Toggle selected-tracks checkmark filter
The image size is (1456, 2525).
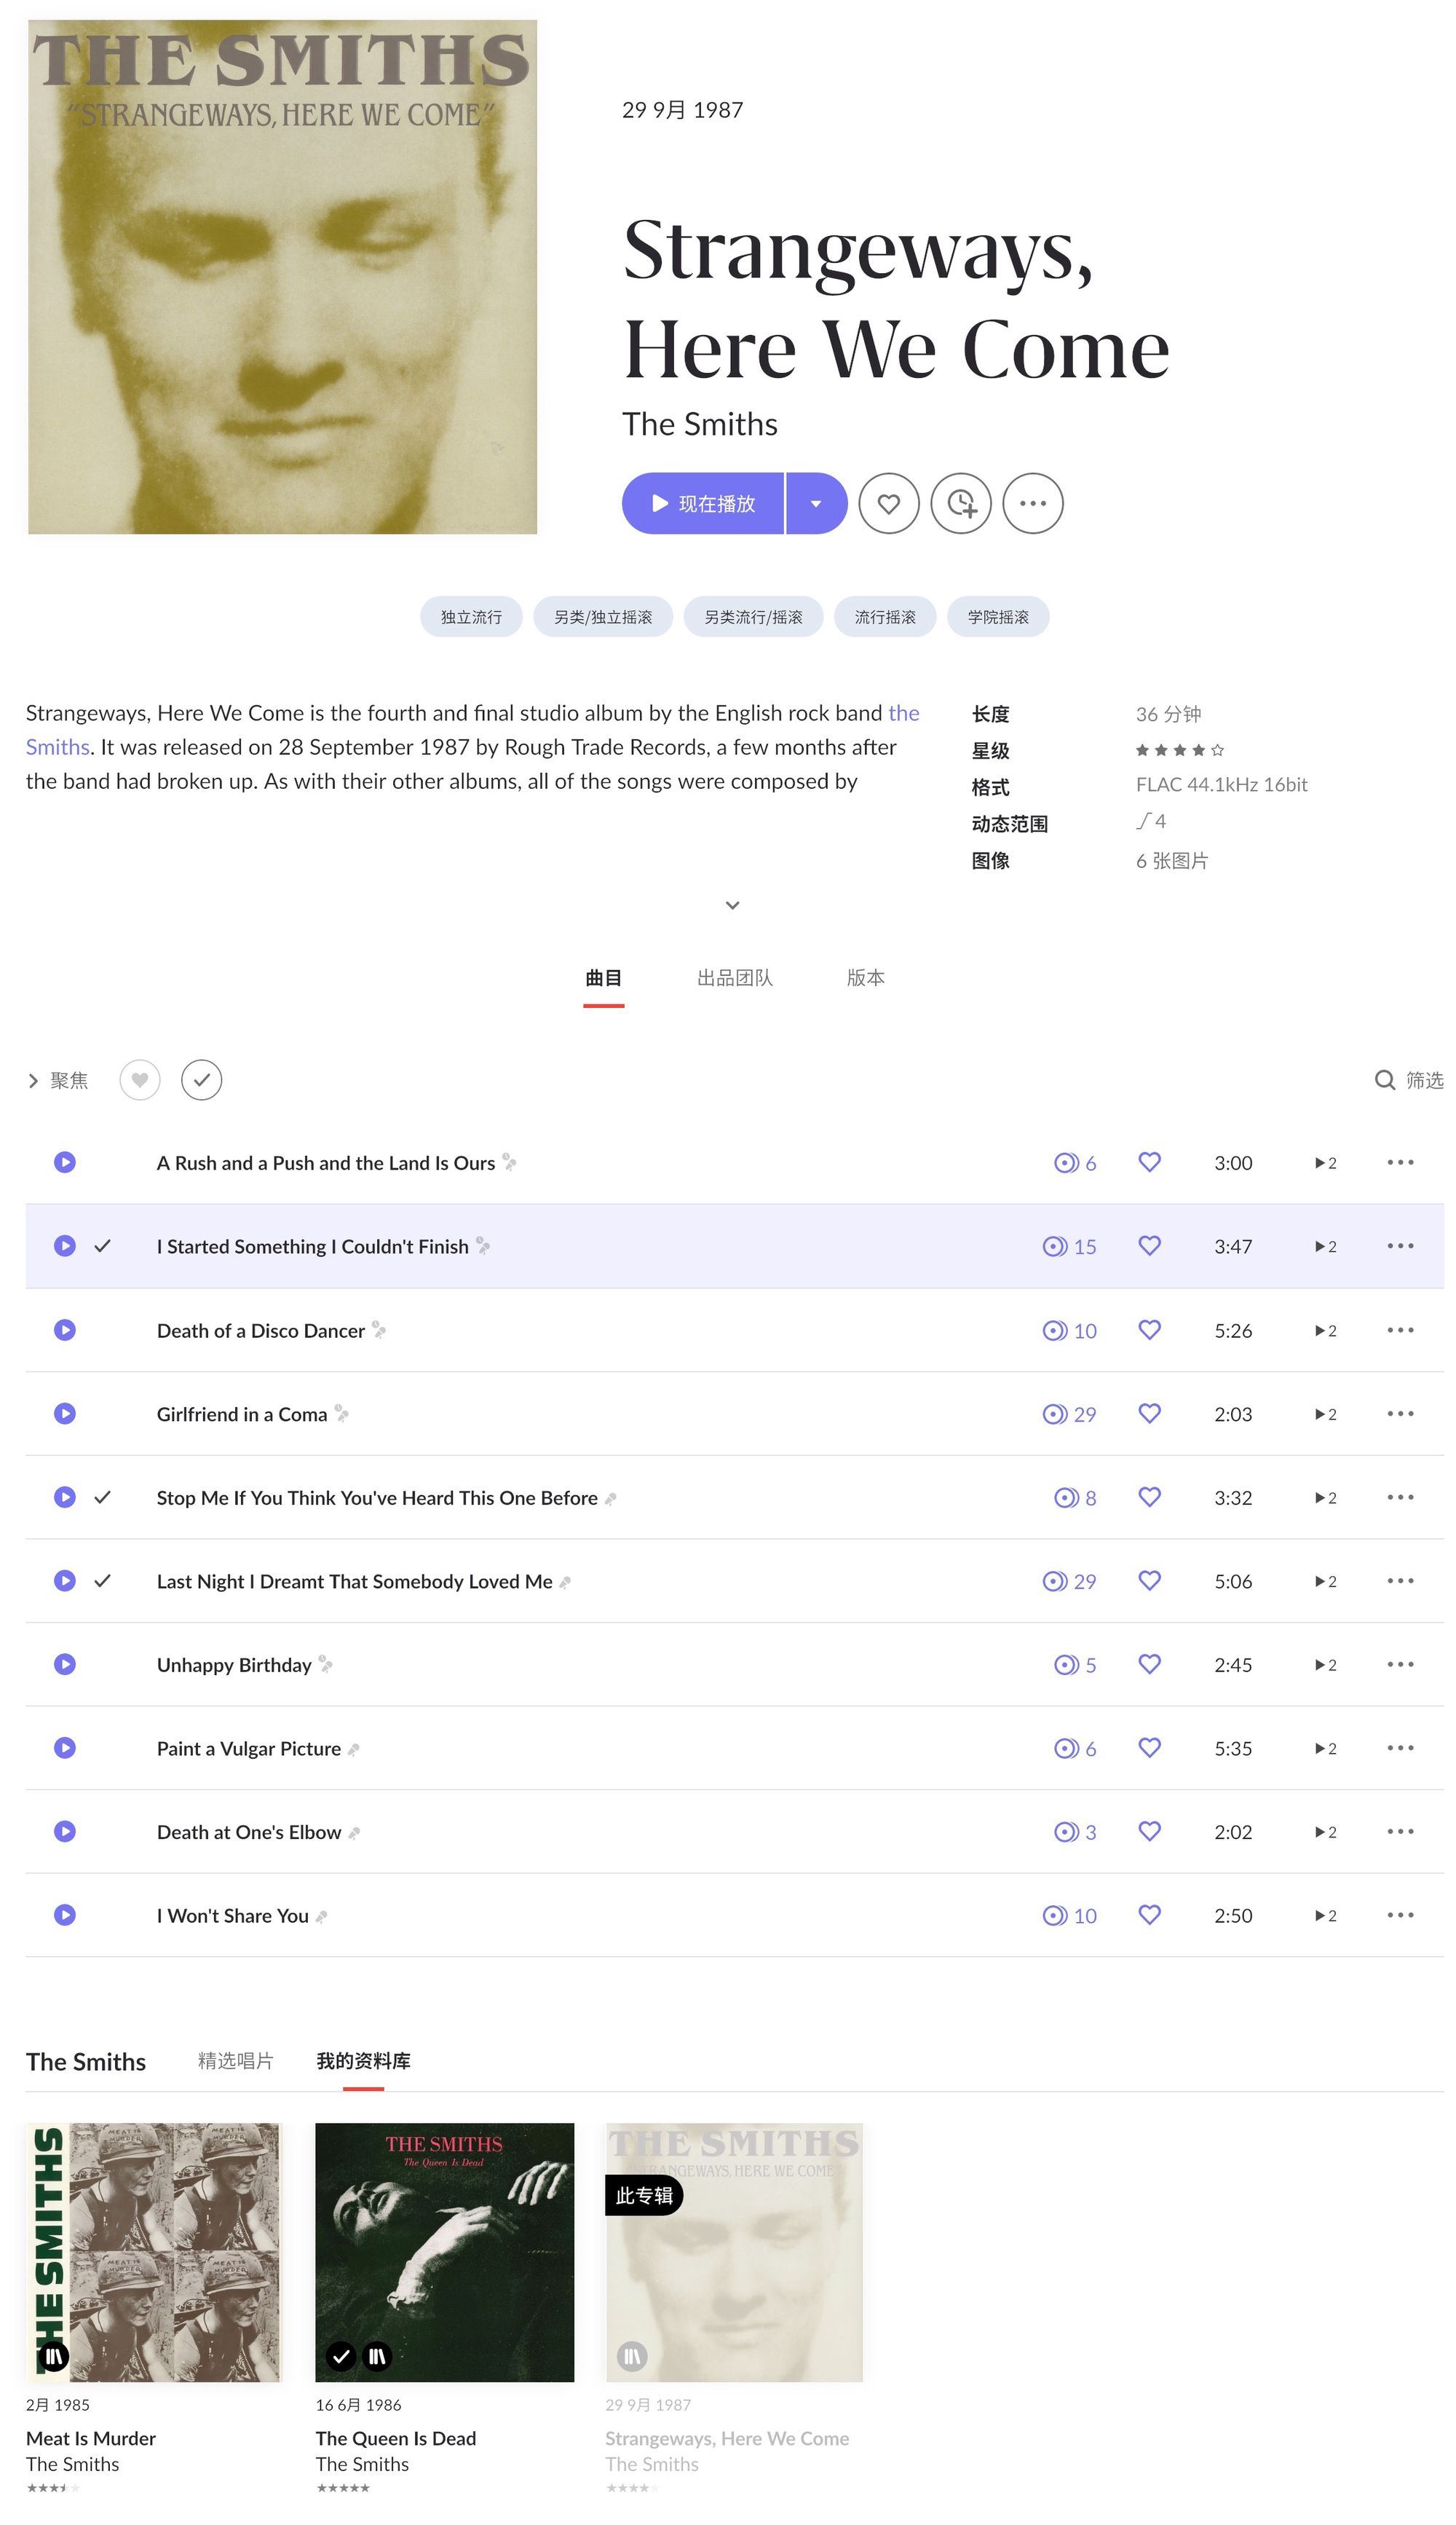point(202,1081)
